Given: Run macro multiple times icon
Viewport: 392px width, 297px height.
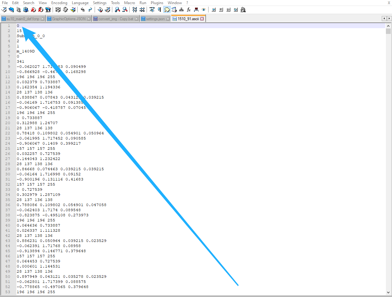Looking at the screenshot, I should pos(236,10).
